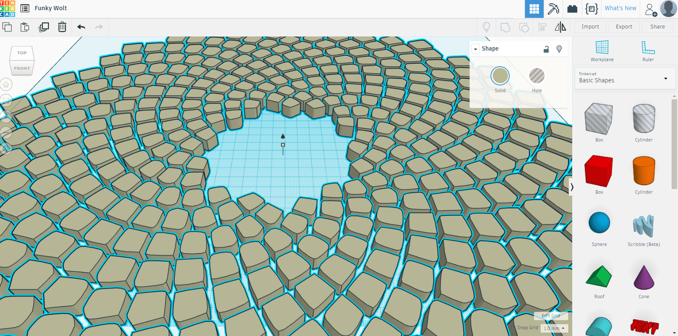The width and height of the screenshot is (678, 336).
Task: Click the Mirror icon
Action: tap(561, 27)
